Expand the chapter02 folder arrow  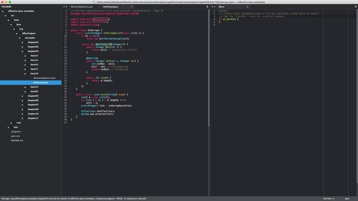(22, 42)
